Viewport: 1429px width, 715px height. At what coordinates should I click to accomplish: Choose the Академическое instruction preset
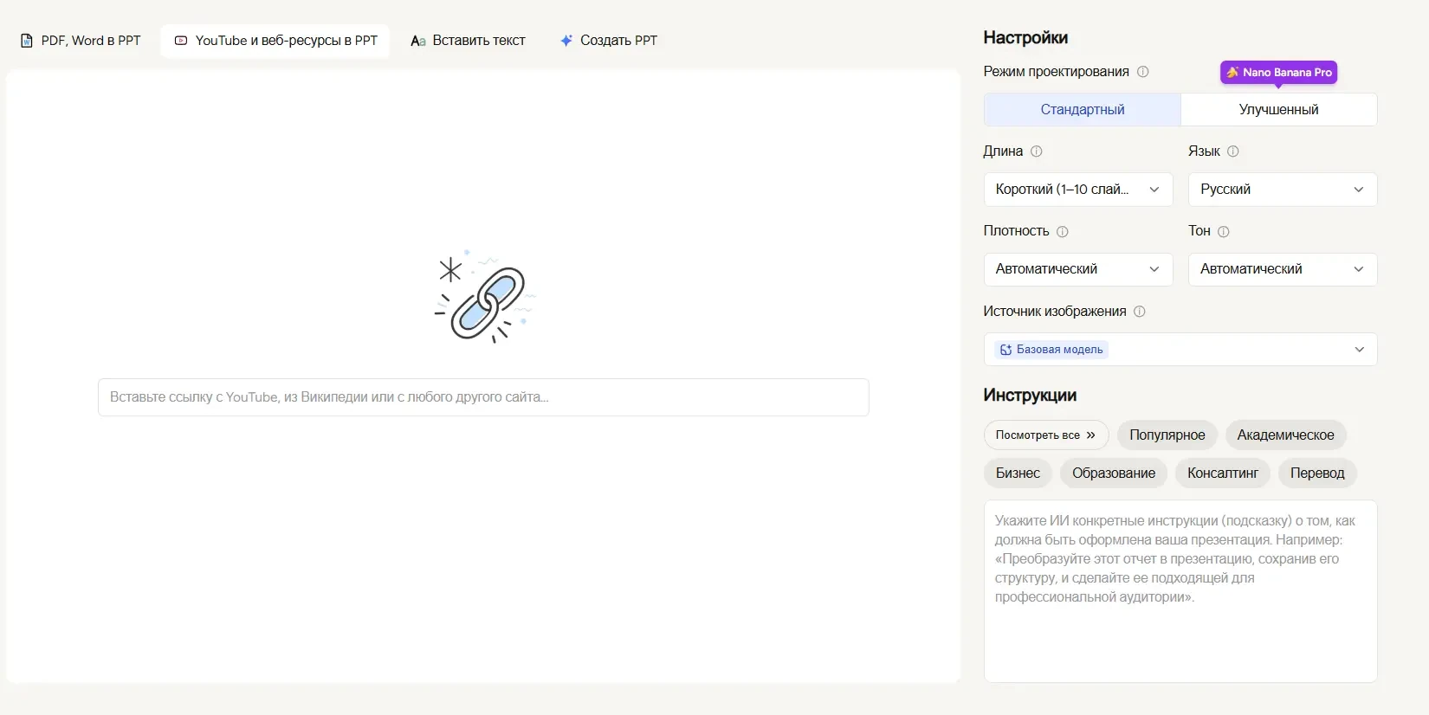(1286, 435)
